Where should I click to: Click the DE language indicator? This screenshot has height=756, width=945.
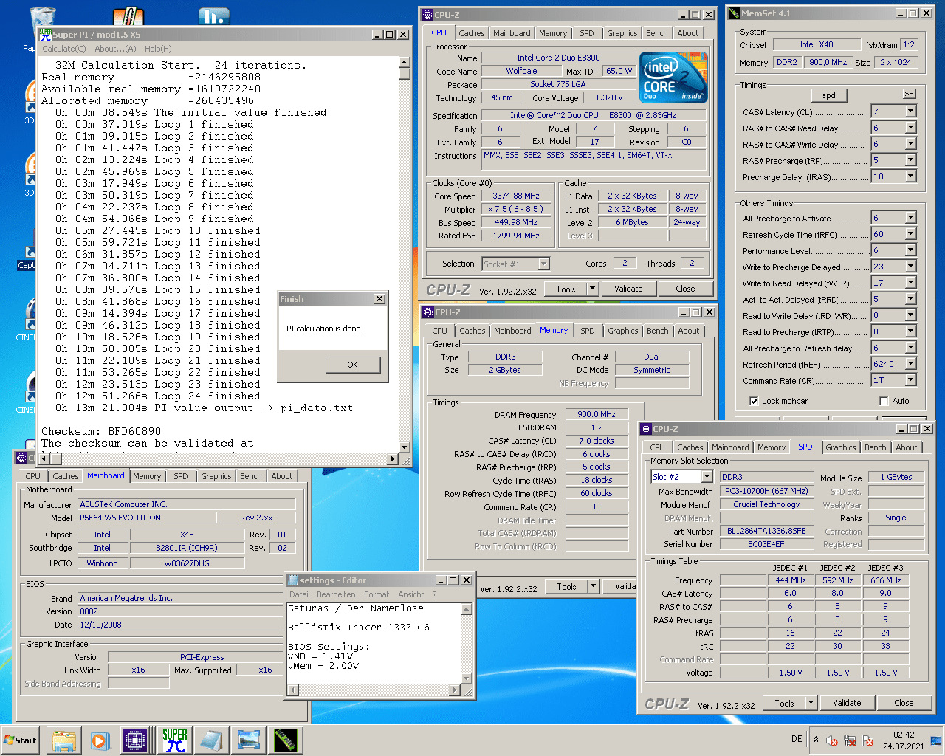pyautogui.click(x=797, y=739)
